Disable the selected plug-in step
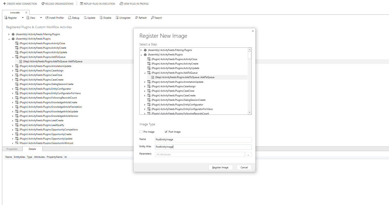The height and width of the screenshot is (205, 389). pyautogui.click(x=105, y=18)
